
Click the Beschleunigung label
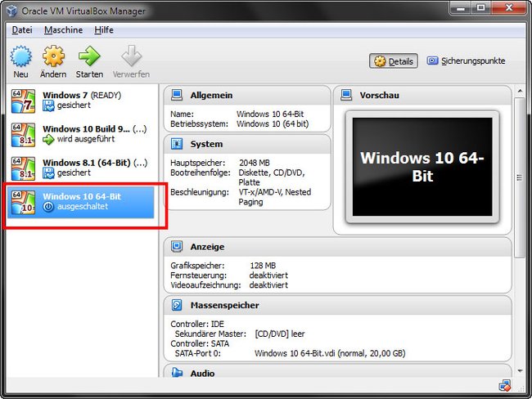click(200, 192)
